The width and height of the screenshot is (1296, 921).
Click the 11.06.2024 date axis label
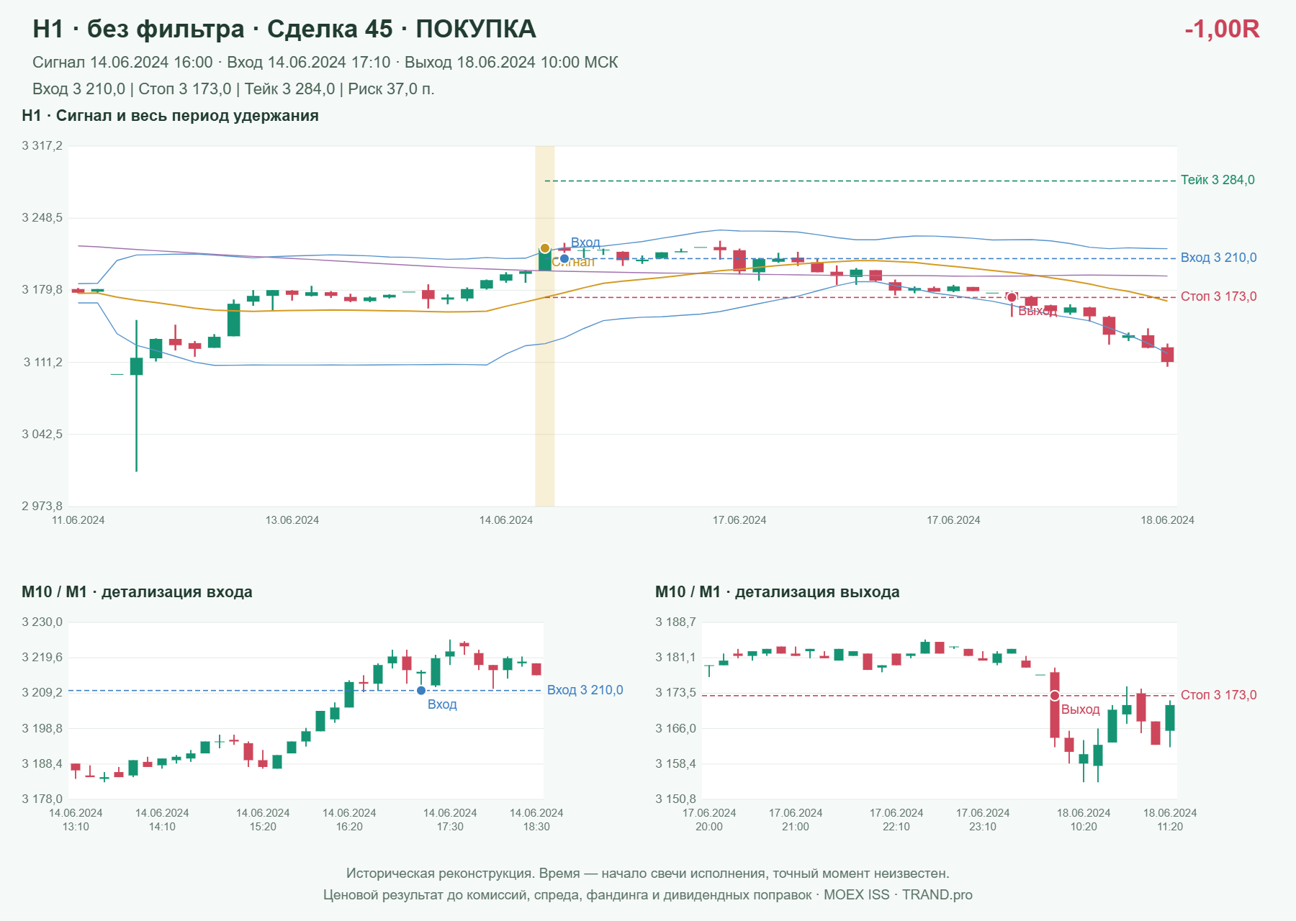click(78, 520)
